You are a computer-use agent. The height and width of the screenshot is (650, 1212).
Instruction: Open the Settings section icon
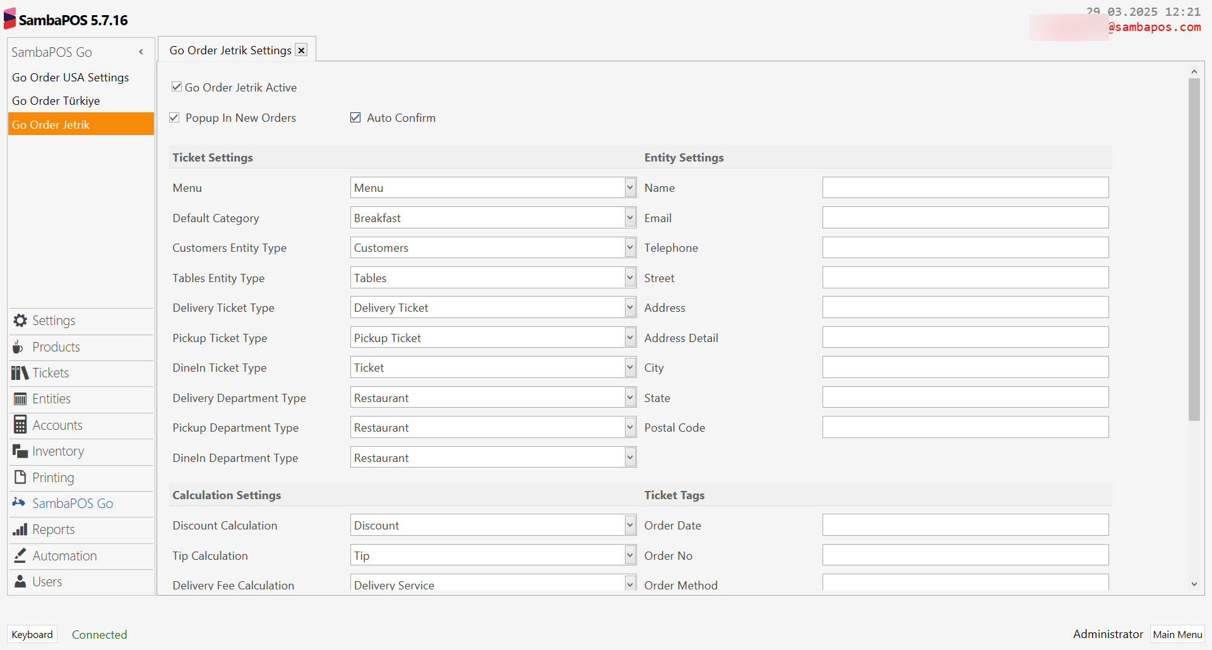(20, 320)
